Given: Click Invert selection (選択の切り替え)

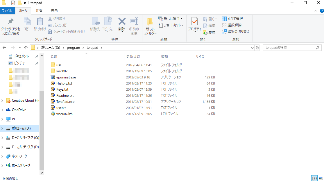Looking at the screenshot, I should pos(236,32).
